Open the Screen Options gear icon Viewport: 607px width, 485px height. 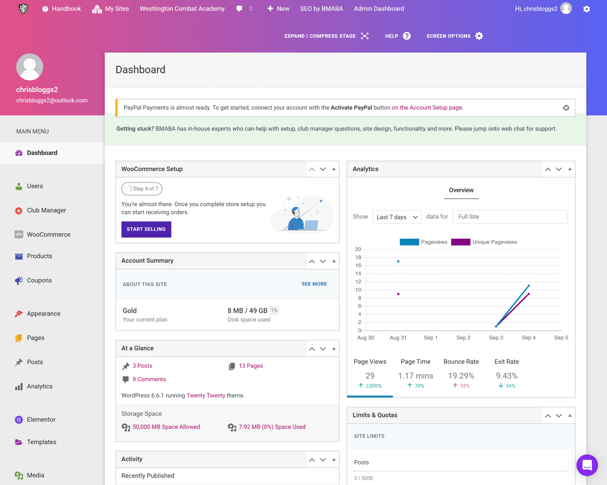(x=479, y=36)
